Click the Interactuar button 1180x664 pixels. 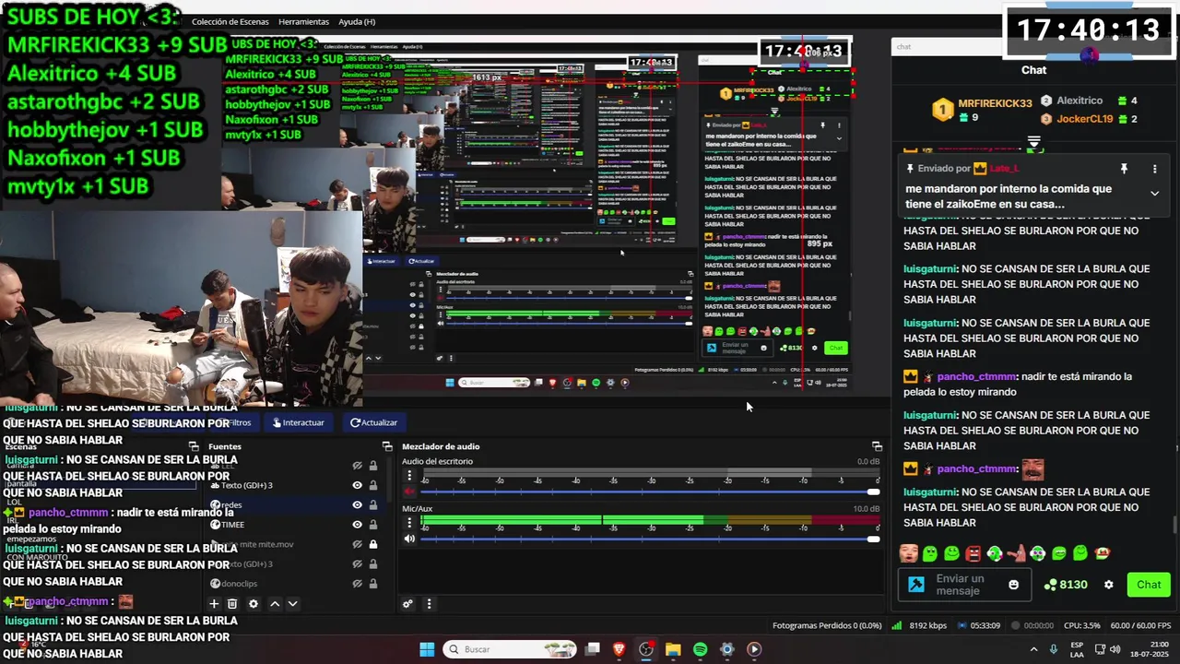pyautogui.click(x=298, y=422)
